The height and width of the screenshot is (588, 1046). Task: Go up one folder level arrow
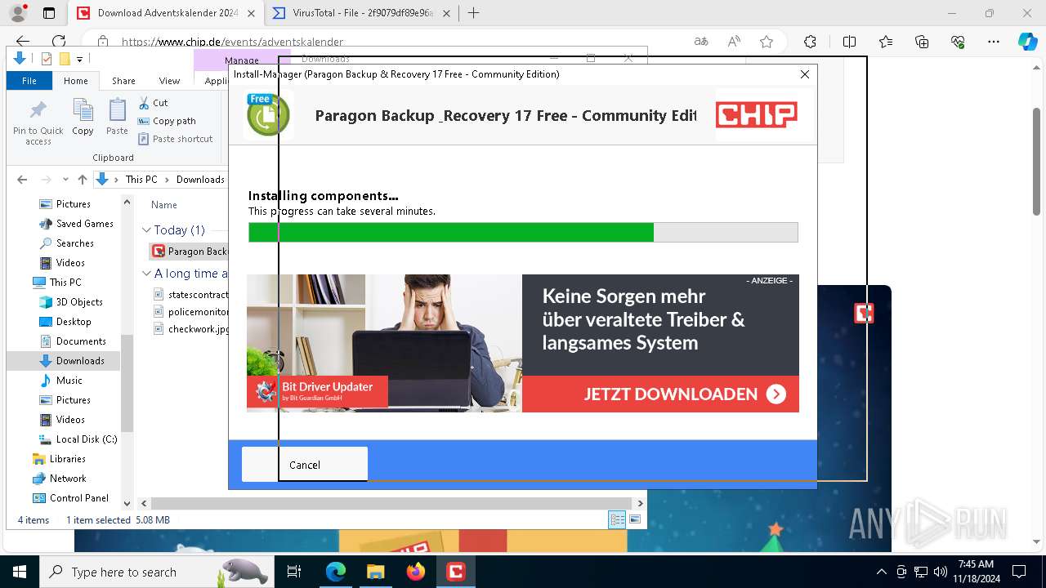[82, 180]
